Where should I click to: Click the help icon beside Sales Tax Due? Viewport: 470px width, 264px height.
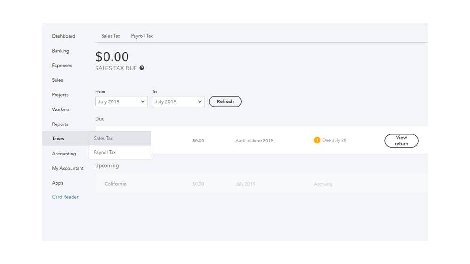(x=142, y=68)
